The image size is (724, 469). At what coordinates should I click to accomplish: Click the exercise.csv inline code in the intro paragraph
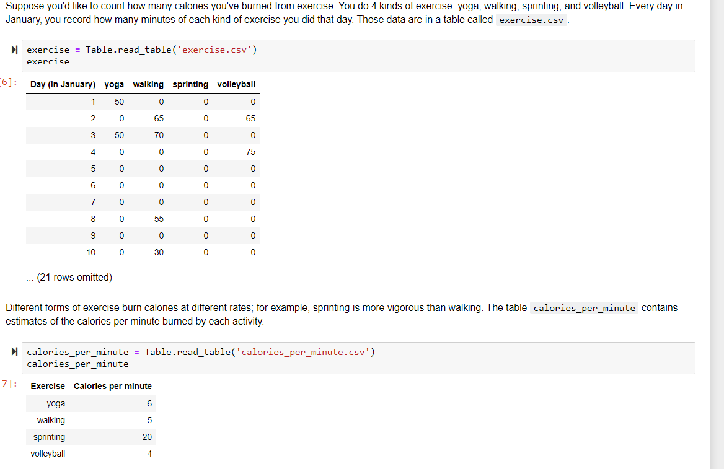point(531,20)
